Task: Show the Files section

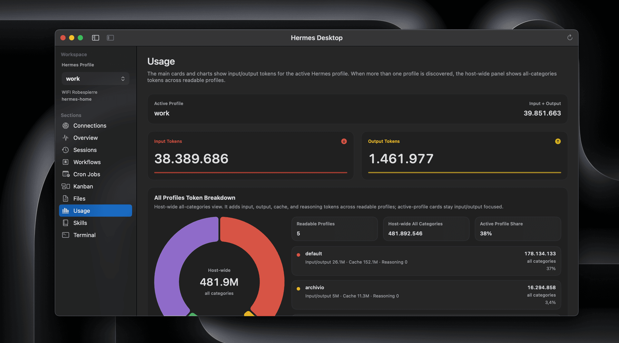Action: [95, 199]
